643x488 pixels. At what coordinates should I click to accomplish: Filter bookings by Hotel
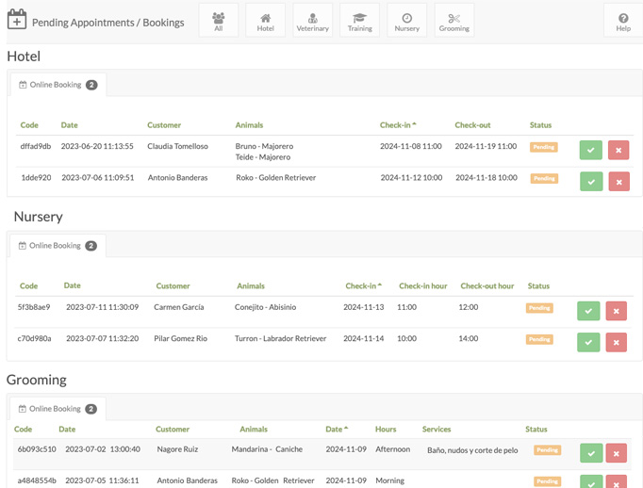[x=265, y=21]
